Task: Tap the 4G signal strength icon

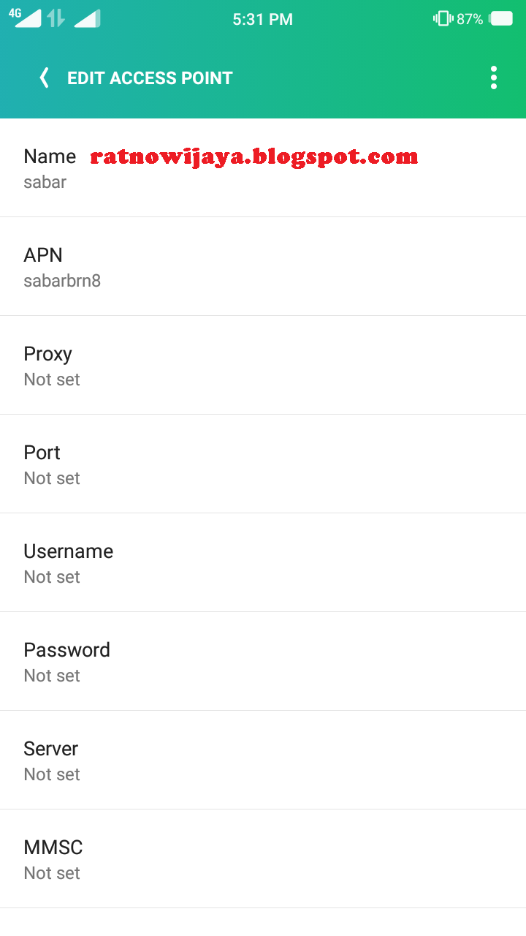Action: (26, 18)
